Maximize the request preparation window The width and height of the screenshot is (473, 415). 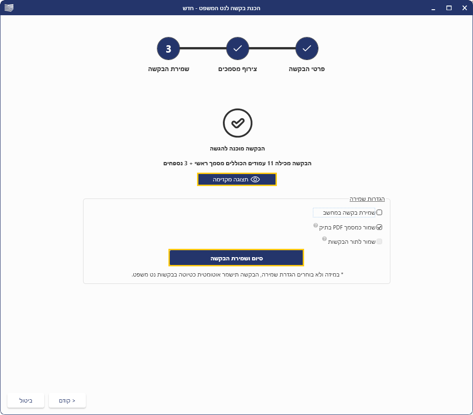click(x=449, y=8)
